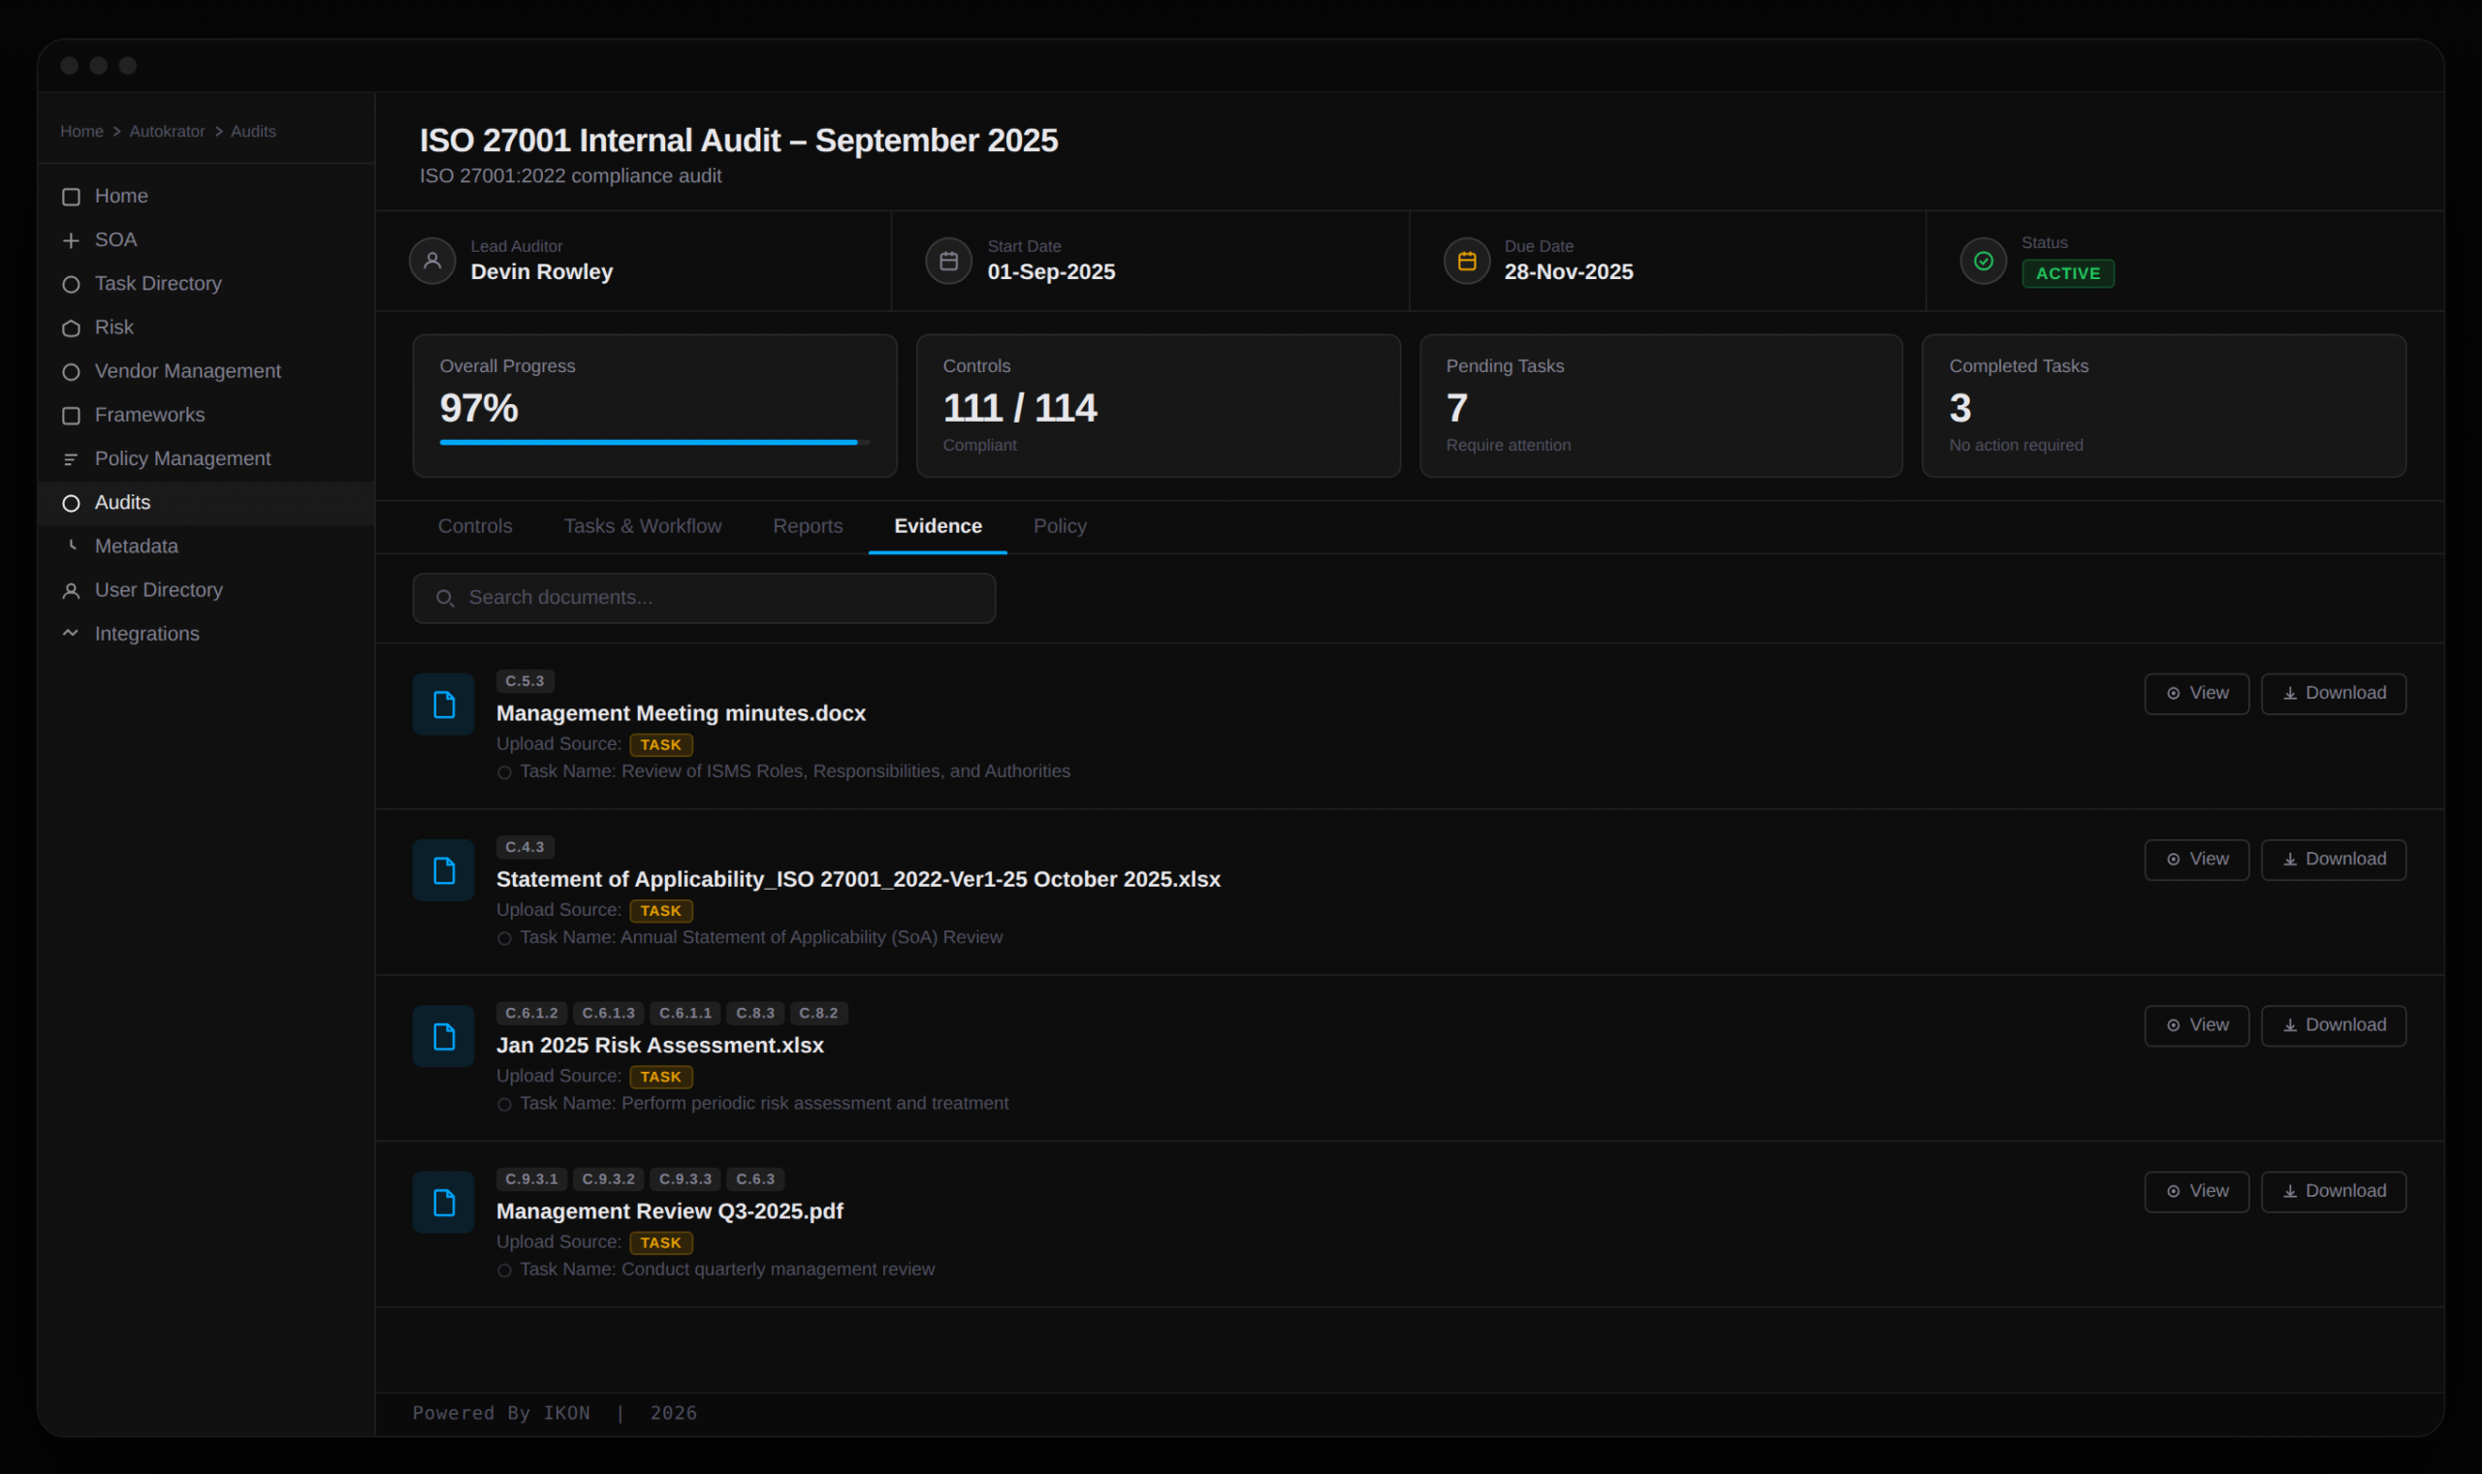Click the Autokrator breadcrumb link
This screenshot has width=2482, height=1474.
point(167,131)
